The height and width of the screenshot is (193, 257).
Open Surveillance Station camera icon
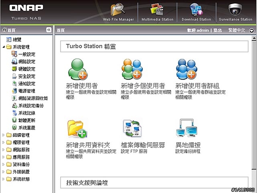point(235,10)
